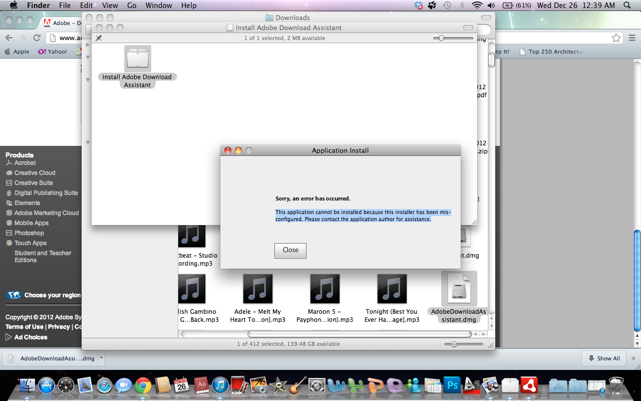Launch Google Chrome from the Dock

tap(143, 385)
